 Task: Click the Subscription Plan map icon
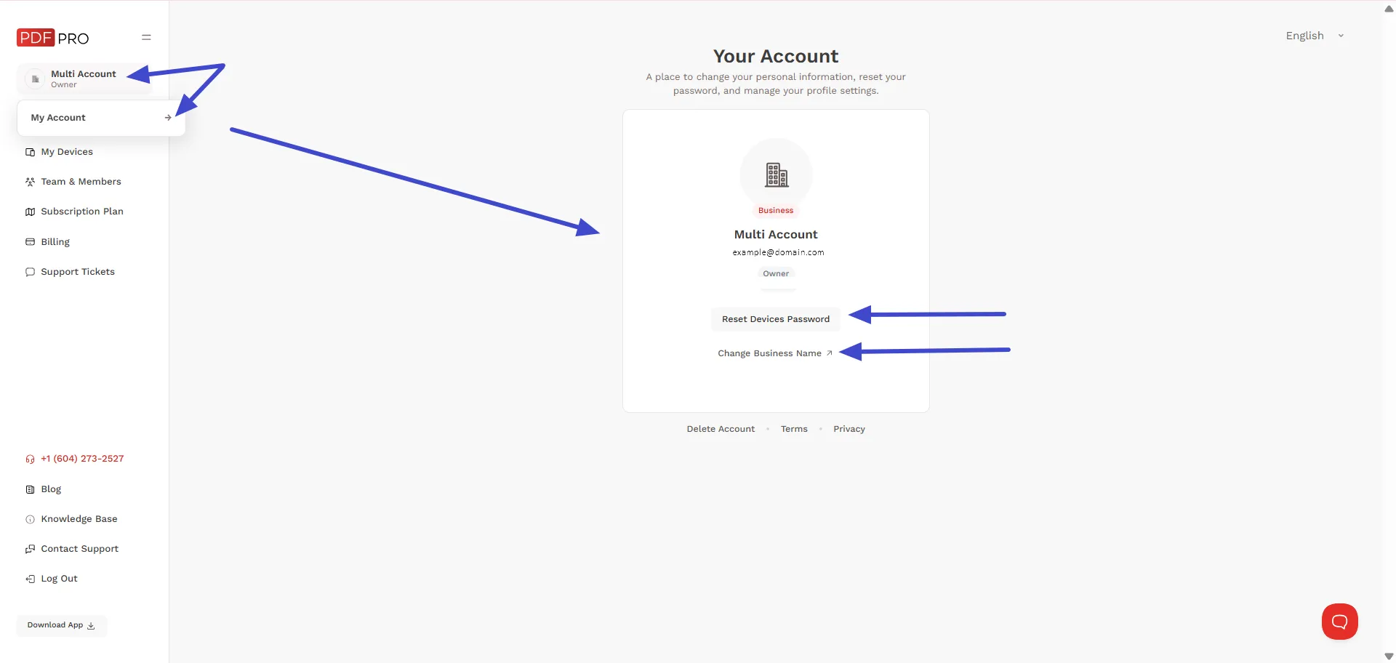tap(30, 212)
